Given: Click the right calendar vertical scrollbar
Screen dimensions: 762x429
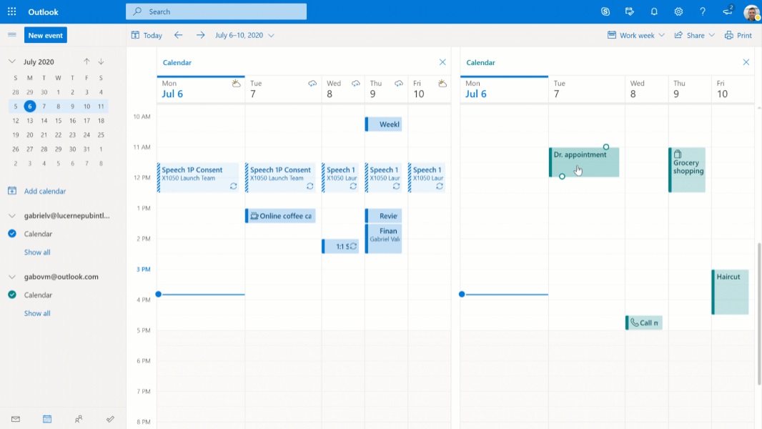Looking at the screenshot, I should (759, 313).
